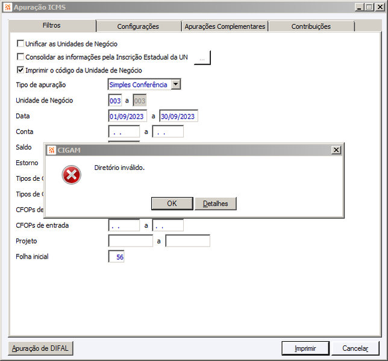Click the Imprimir button
The height and width of the screenshot is (361, 388).
click(x=305, y=348)
